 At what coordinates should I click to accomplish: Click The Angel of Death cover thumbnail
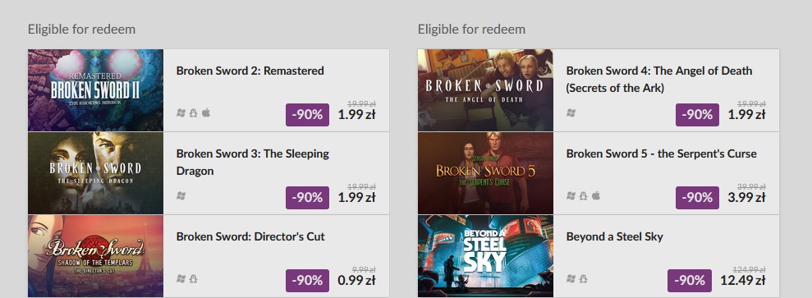pyautogui.click(x=485, y=90)
